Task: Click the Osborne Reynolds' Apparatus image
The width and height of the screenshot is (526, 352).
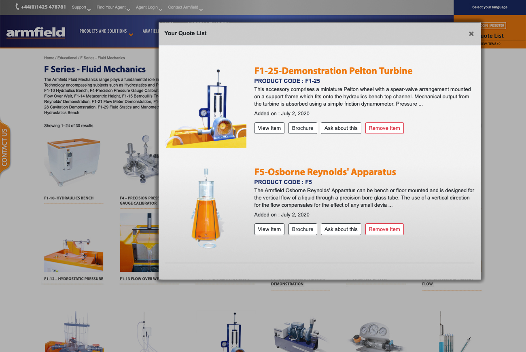Action: (x=206, y=208)
